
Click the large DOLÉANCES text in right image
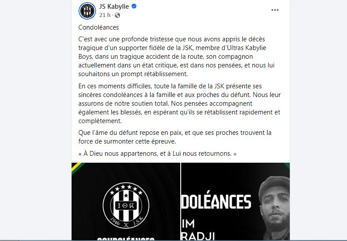coord(216,201)
